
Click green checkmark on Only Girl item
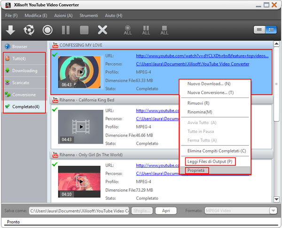[55, 164]
